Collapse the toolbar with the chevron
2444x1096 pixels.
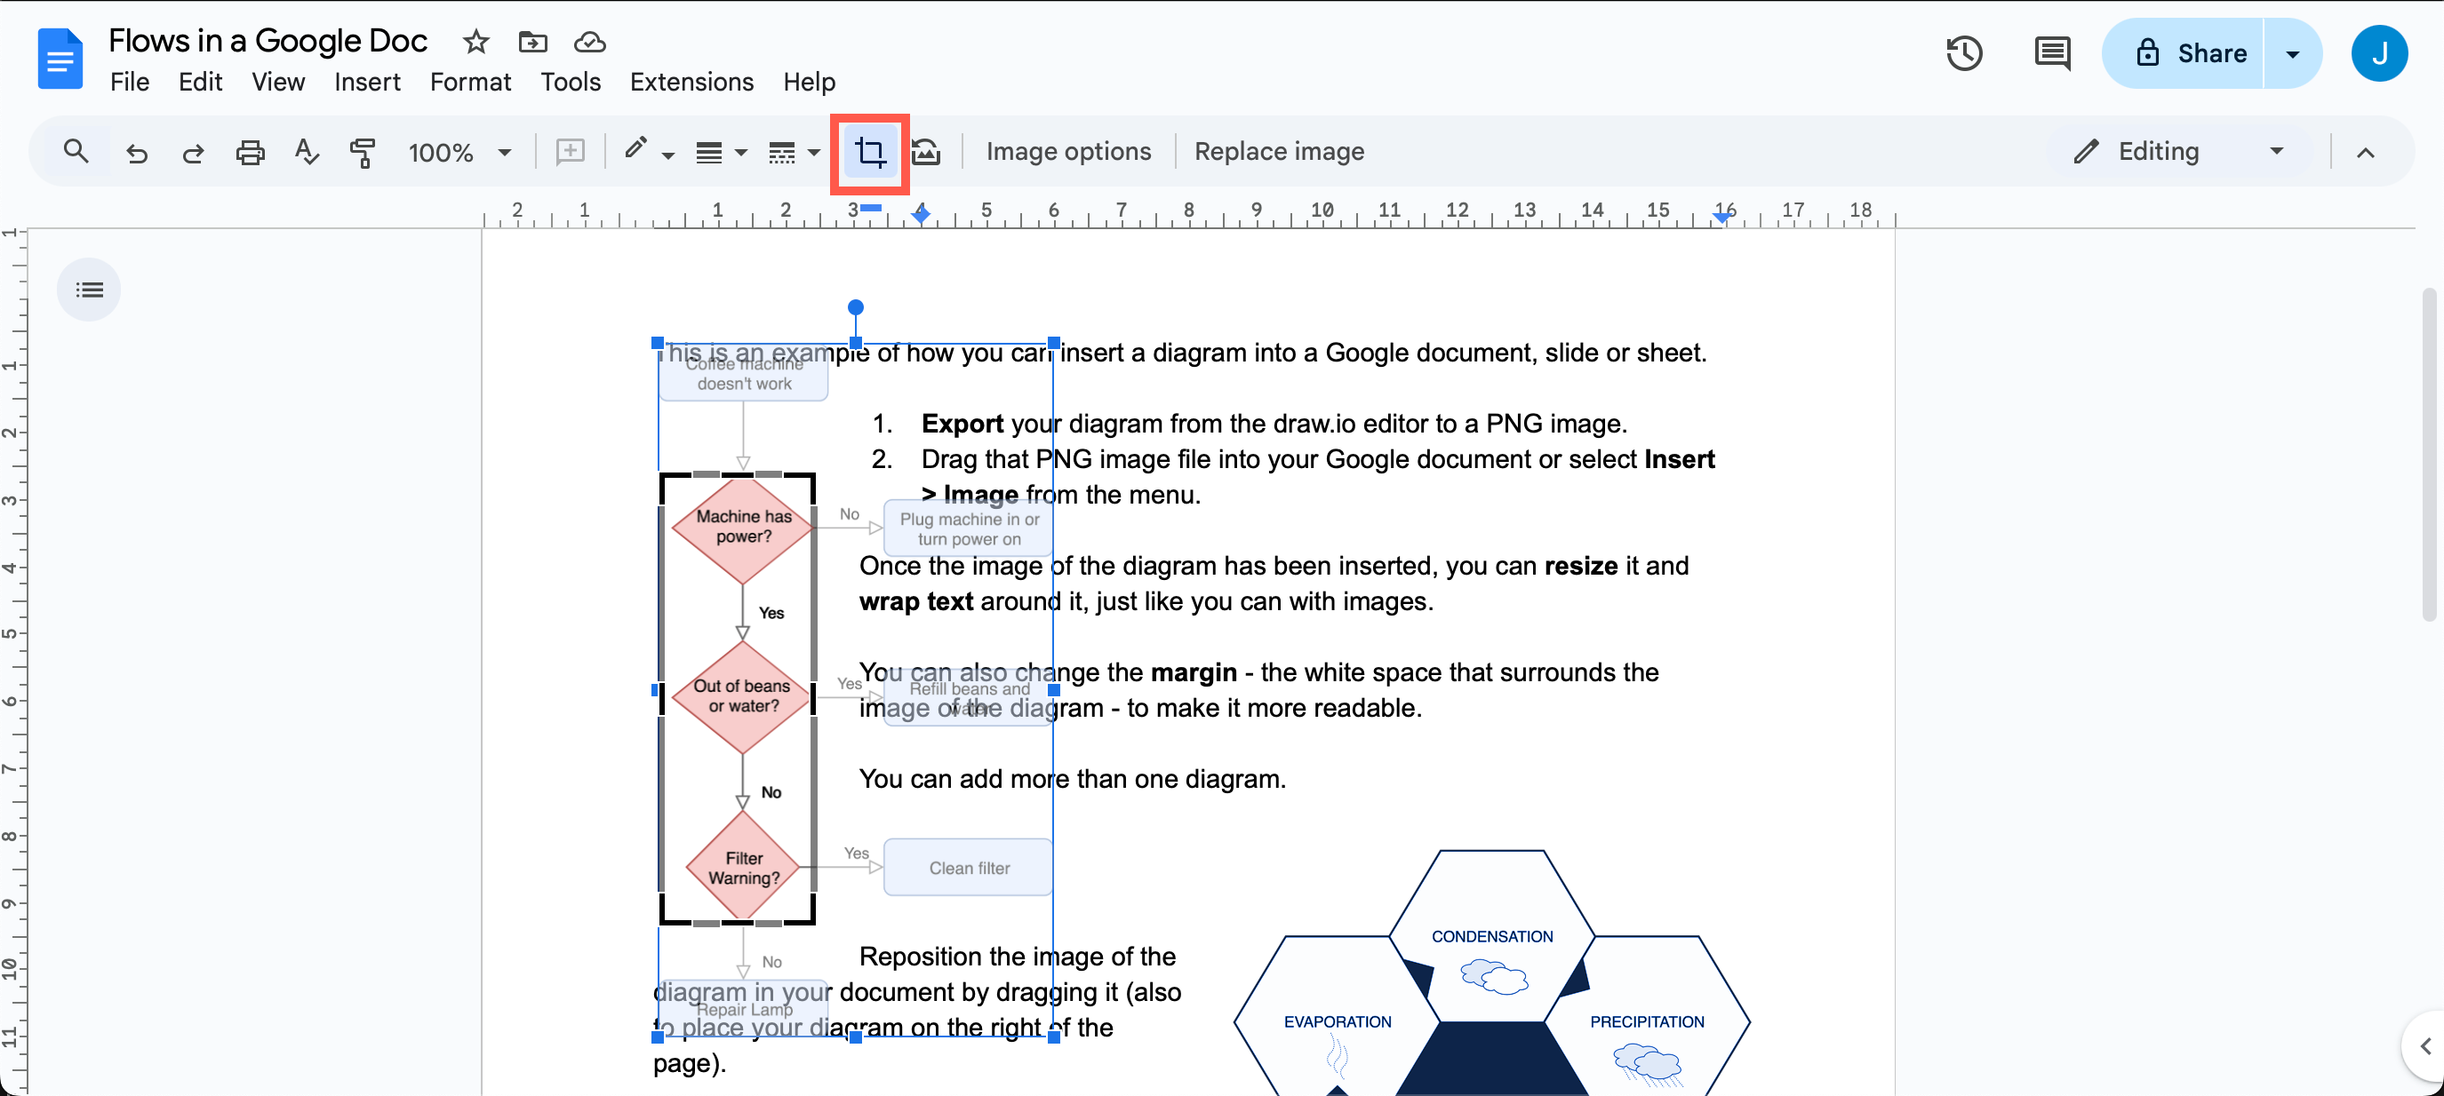pos(2366,152)
